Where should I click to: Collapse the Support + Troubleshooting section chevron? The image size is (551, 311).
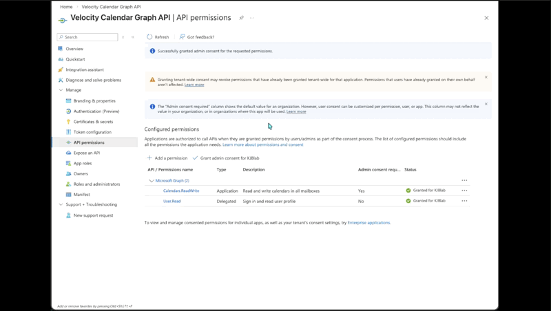click(x=61, y=204)
